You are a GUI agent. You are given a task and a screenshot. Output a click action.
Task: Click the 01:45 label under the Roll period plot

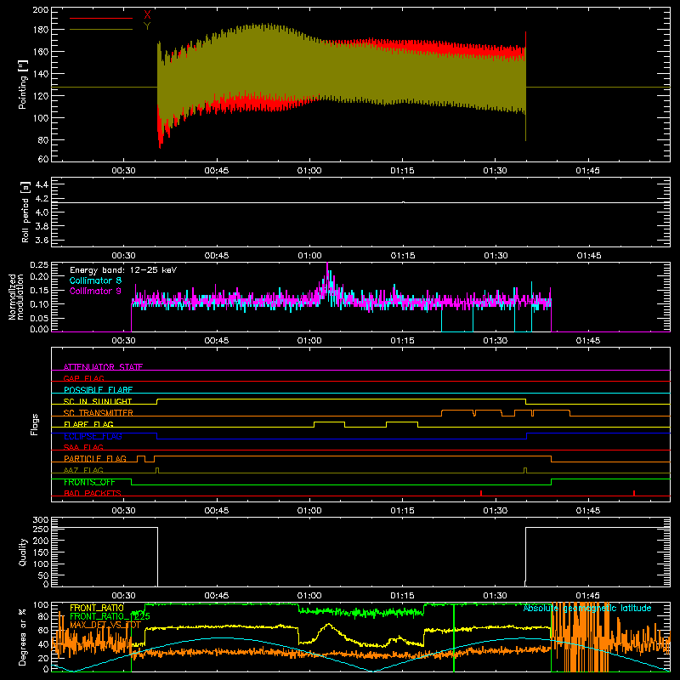tap(588, 256)
